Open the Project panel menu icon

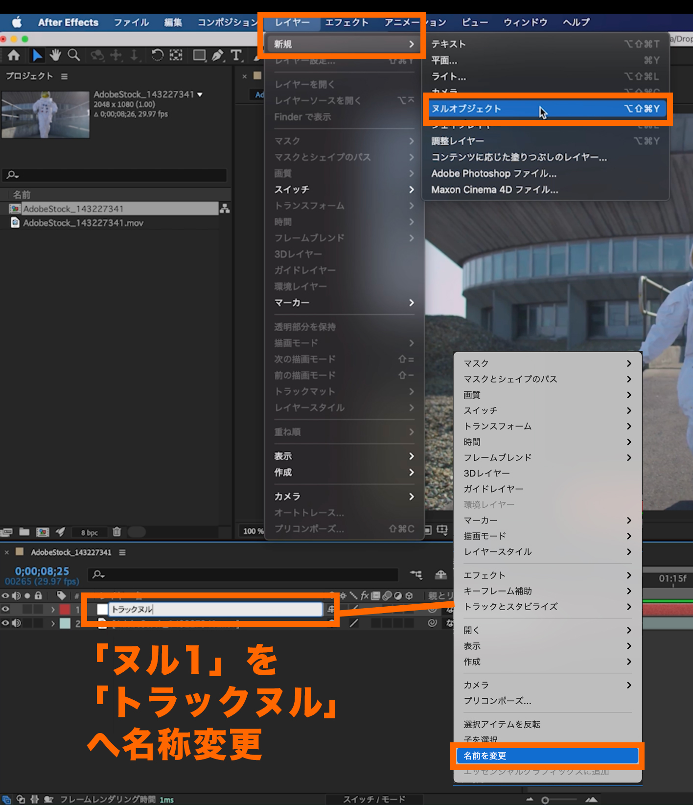(64, 76)
